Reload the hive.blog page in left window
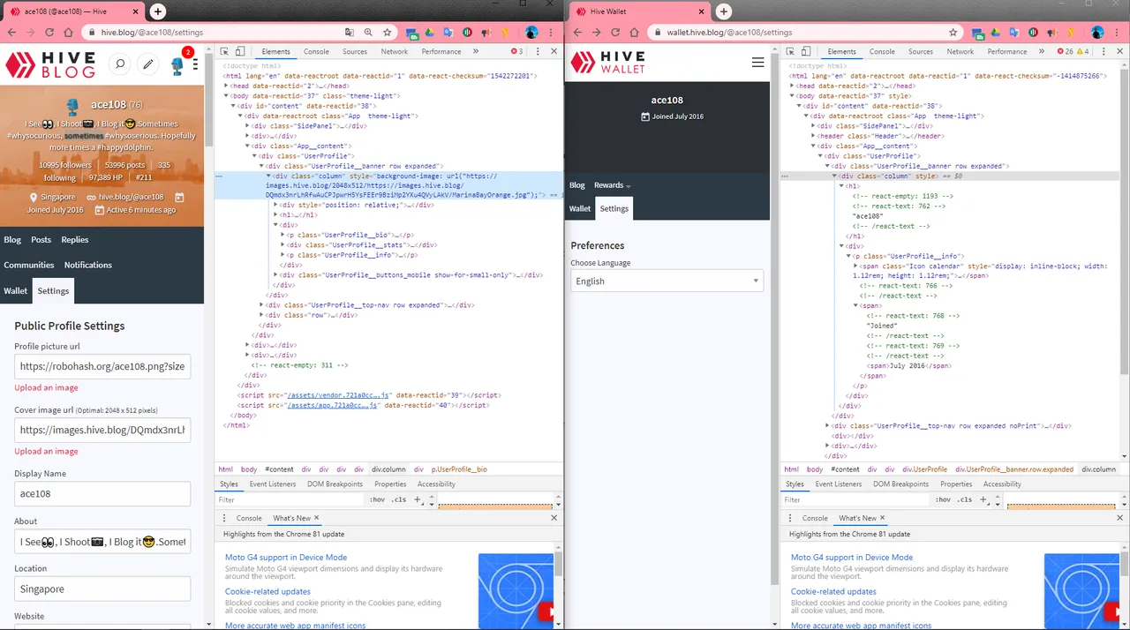The width and height of the screenshot is (1130, 630). pos(48,32)
